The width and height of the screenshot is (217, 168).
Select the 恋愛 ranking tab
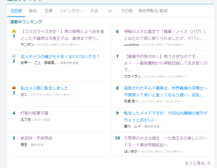(x=49, y=11)
